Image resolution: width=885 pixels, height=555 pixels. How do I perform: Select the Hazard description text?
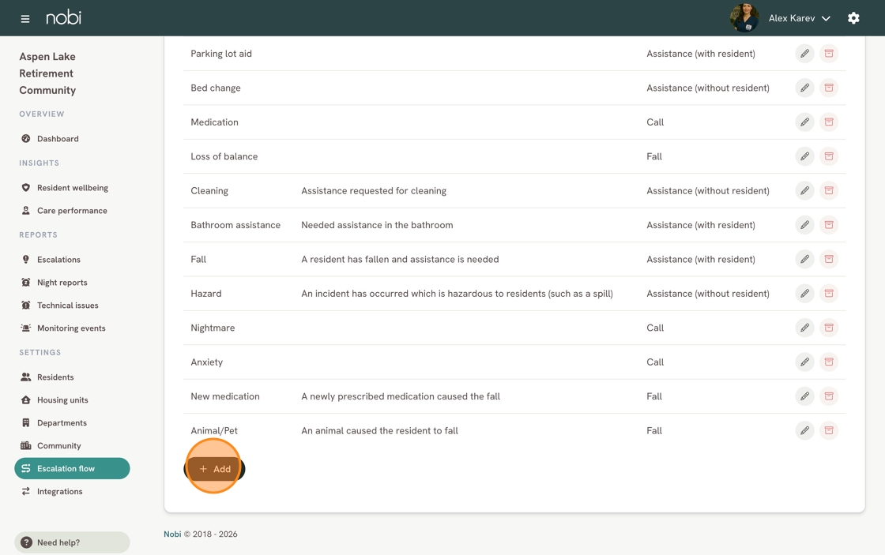[458, 294]
